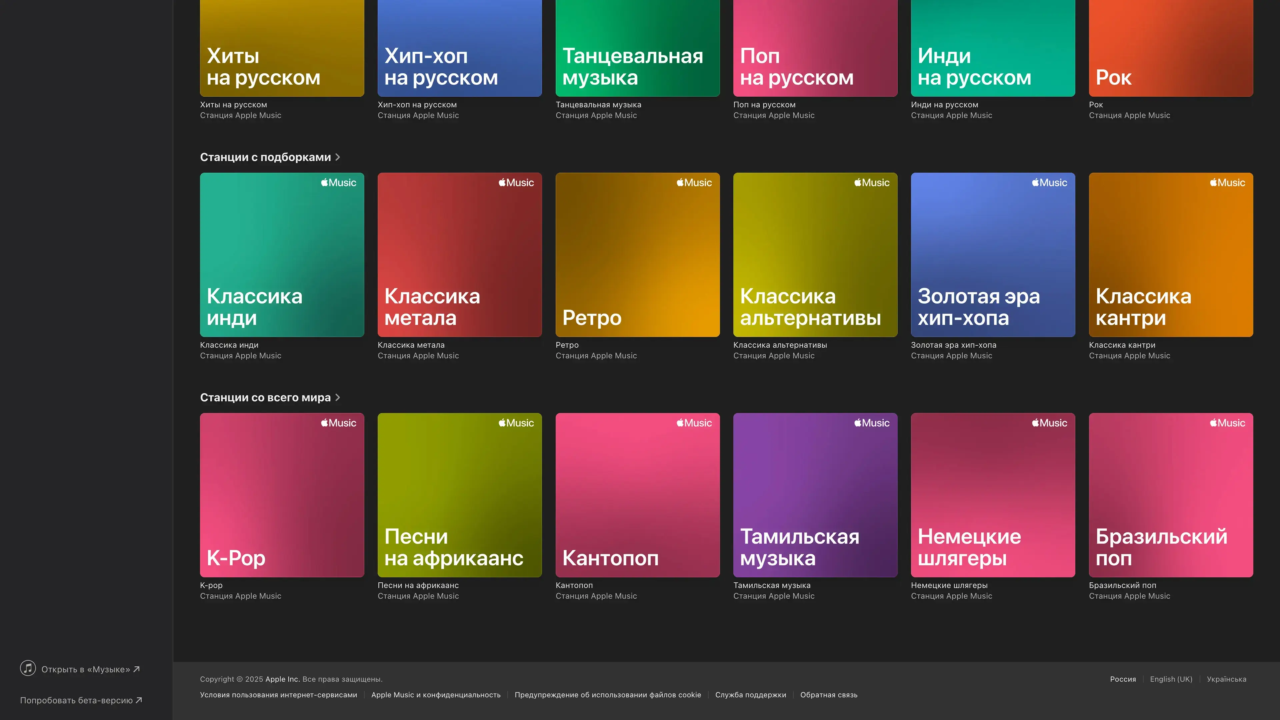
Task: Click Немецкие шлягеры station title text
Action: point(949,585)
